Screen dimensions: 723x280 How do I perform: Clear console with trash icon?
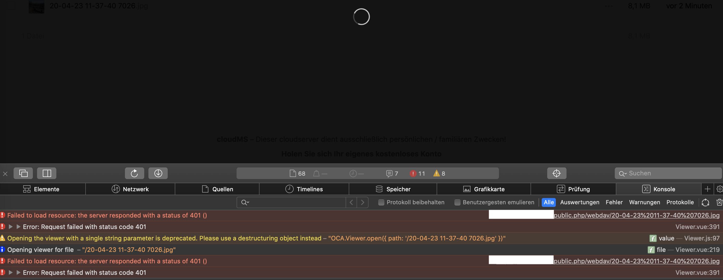click(719, 202)
